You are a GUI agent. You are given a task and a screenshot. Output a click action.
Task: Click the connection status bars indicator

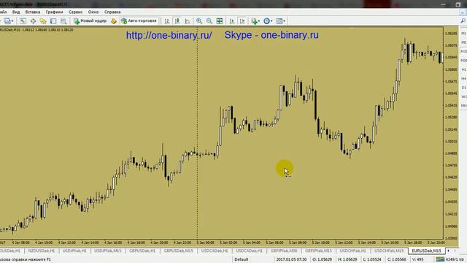(440, 259)
